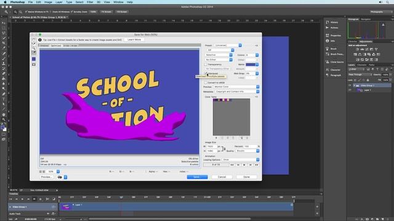Jump to last animation frame in Save for Web
Screen dimensions: 394x221
(x=257, y=165)
